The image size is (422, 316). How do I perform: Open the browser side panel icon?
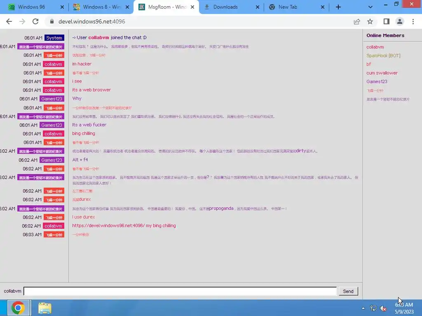(387, 21)
